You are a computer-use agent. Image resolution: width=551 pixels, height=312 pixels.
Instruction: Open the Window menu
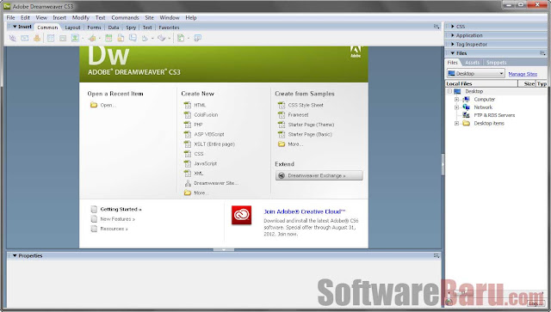pos(170,17)
